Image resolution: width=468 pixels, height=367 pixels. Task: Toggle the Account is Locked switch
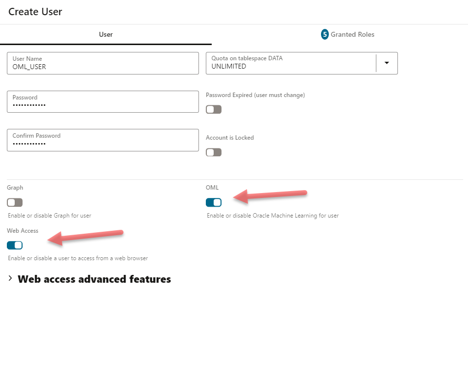click(213, 152)
